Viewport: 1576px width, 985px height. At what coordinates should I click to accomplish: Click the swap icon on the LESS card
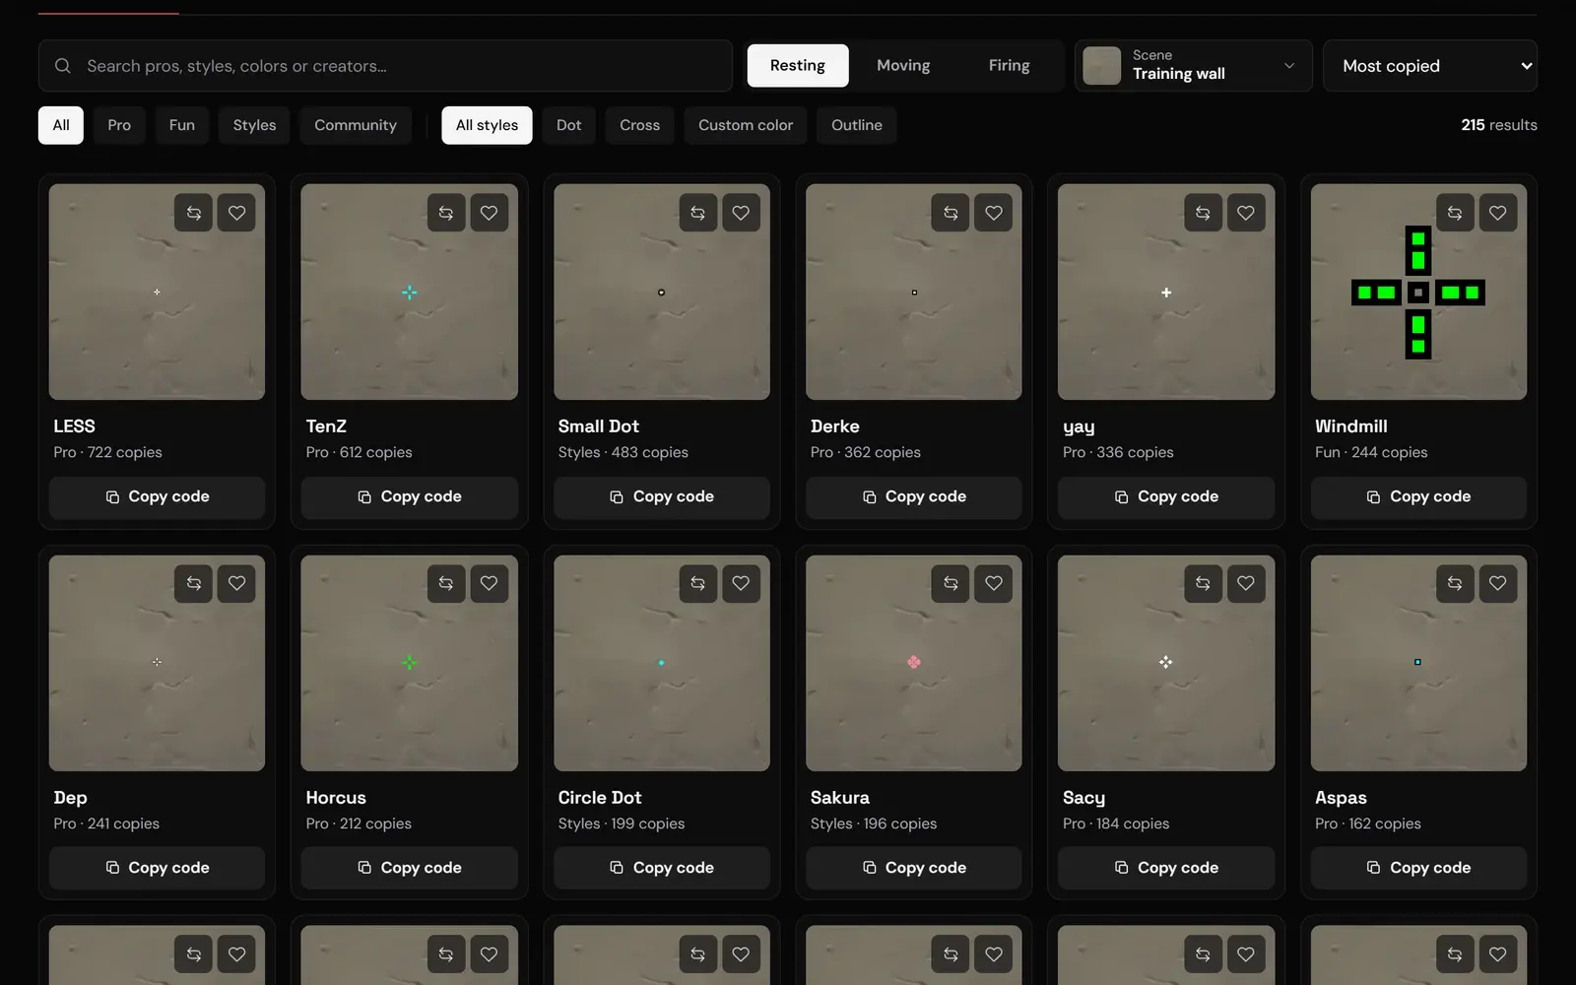(194, 213)
